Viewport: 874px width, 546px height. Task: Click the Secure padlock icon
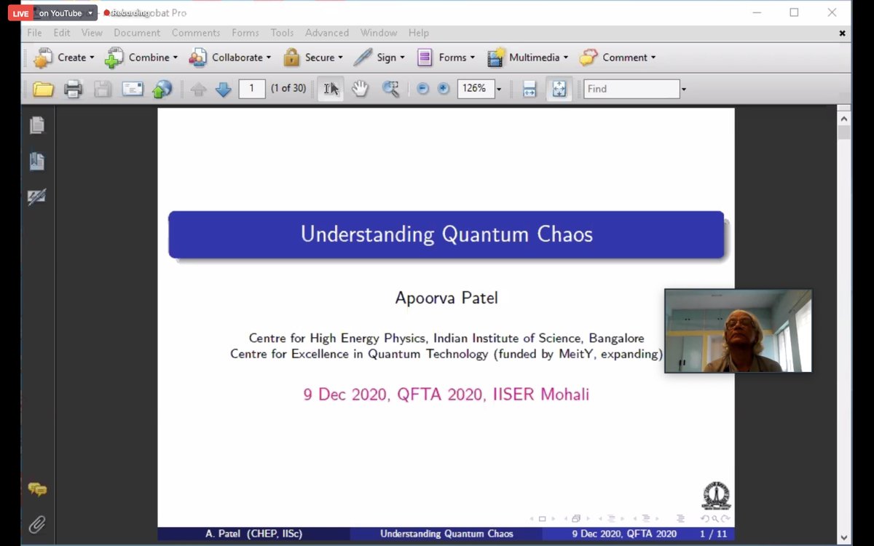pyautogui.click(x=292, y=58)
